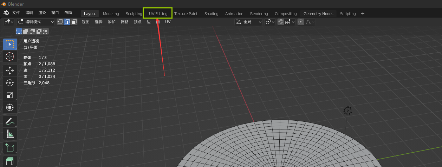Select the Rotate tool
The height and width of the screenshot is (167, 442).
click(10, 83)
